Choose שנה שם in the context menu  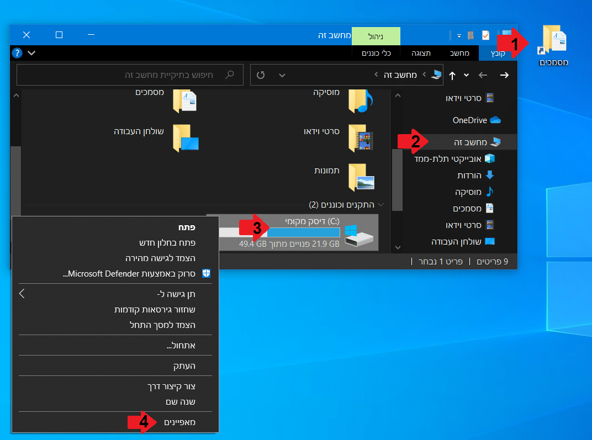[115, 401]
